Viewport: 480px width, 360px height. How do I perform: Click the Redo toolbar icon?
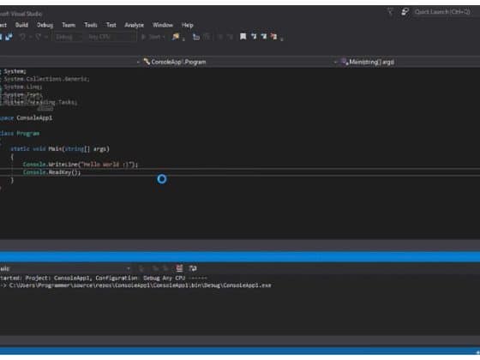pos(39,37)
